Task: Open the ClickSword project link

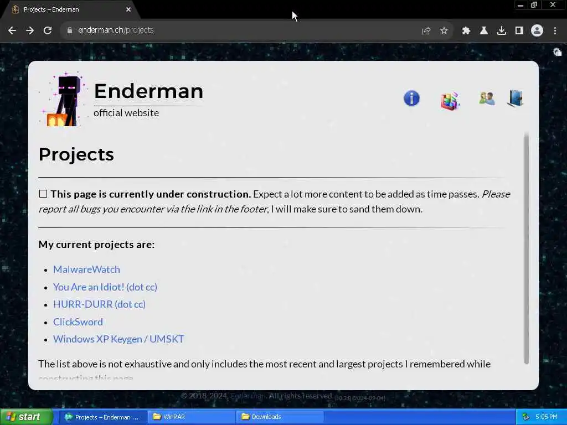Action: coord(78,322)
